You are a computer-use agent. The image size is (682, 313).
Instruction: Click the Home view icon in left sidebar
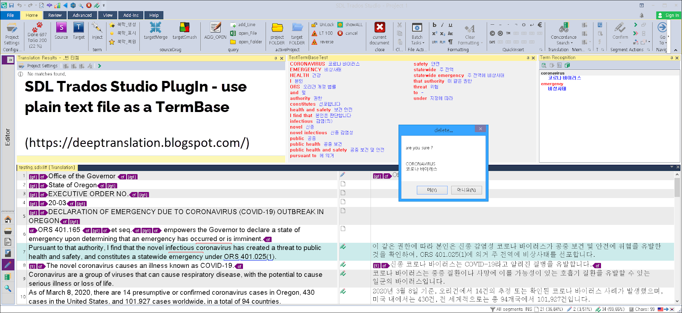tap(8, 220)
